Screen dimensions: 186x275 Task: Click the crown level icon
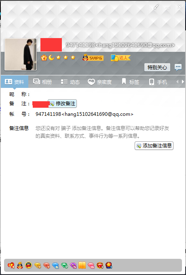point(44,58)
